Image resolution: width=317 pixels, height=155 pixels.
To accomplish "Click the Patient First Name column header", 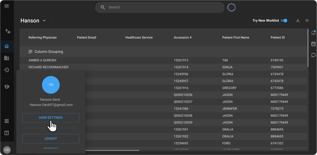I will pos(235,38).
